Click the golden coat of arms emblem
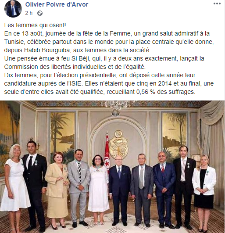This screenshot has height=233, width=225. pyautogui.click(x=118, y=143)
